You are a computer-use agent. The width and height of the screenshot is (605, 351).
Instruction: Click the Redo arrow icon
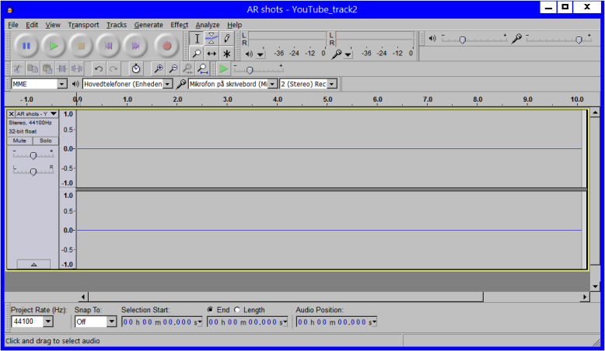click(114, 69)
